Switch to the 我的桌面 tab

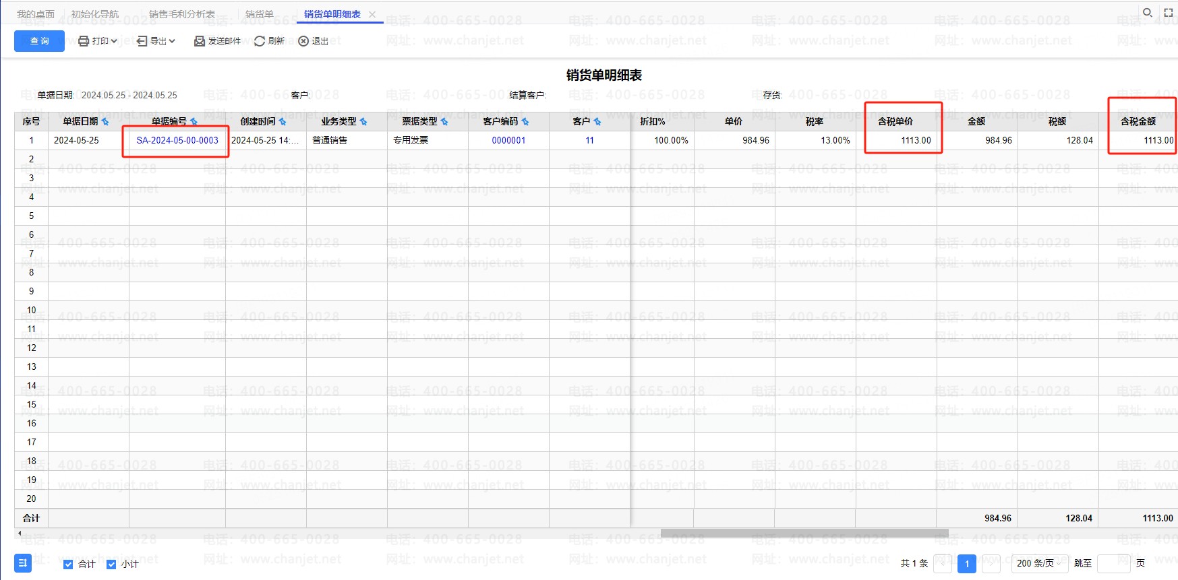point(36,14)
